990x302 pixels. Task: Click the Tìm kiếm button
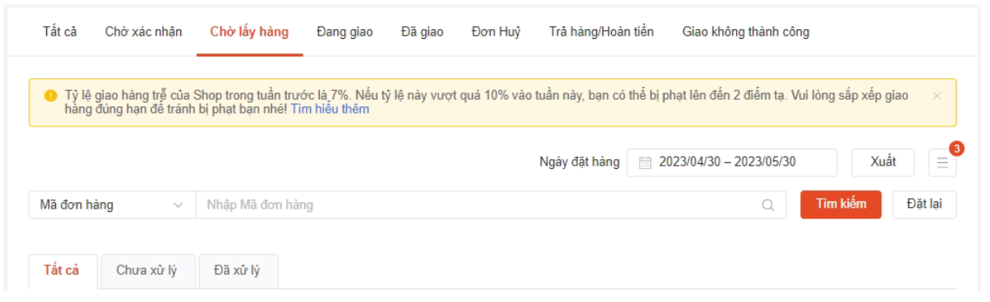(841, 205)
